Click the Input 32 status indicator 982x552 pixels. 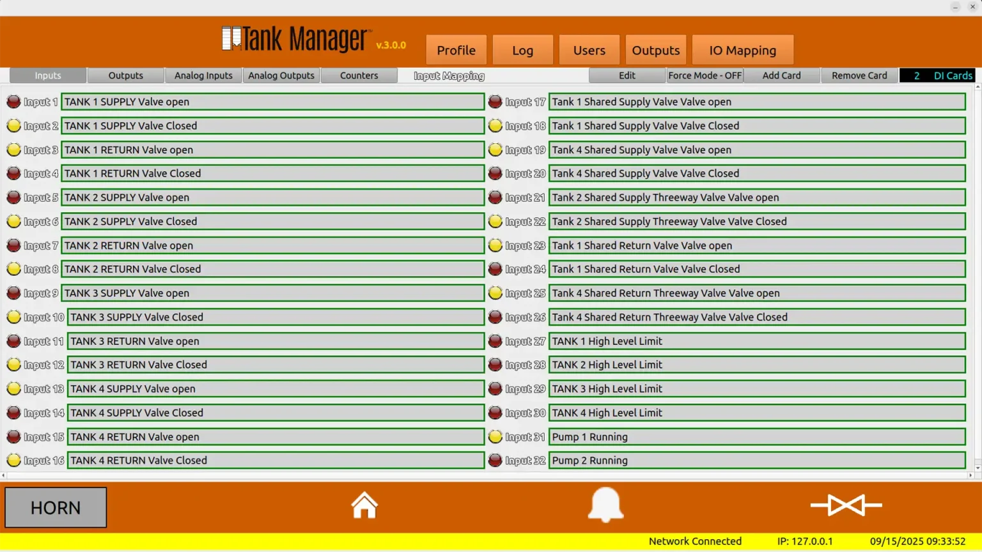click(x=495, y=460)
